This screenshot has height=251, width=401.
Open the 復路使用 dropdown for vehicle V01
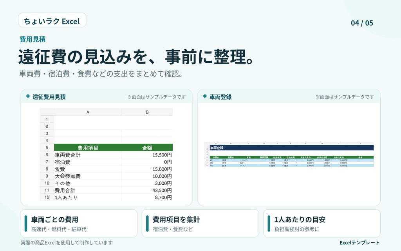click(296, 160)
